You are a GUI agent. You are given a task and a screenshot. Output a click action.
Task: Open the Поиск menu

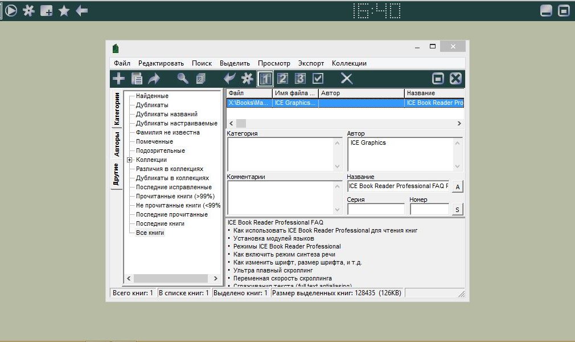[202, 63]
